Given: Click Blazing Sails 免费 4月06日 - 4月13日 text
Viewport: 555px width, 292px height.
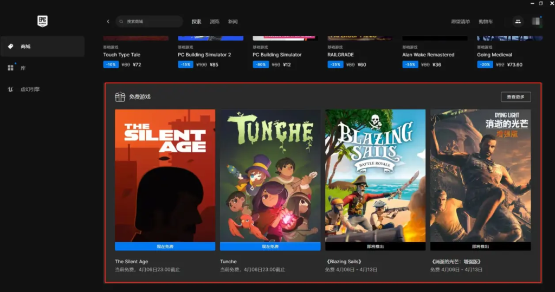Looking at the screenshot, I should coord(351,270).
